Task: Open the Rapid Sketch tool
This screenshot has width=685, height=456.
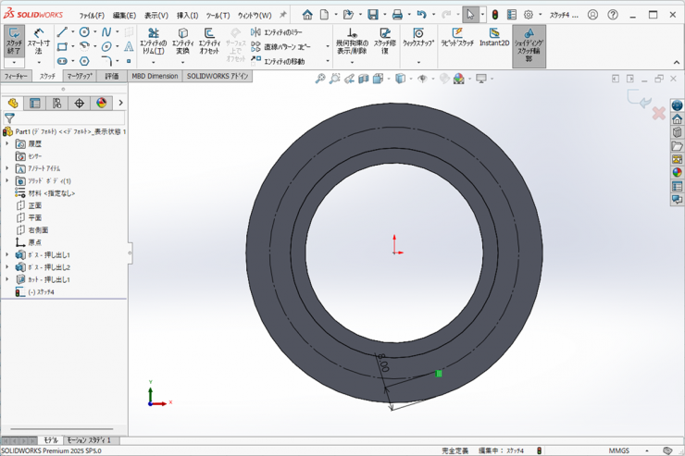Action: click(457, 38)
